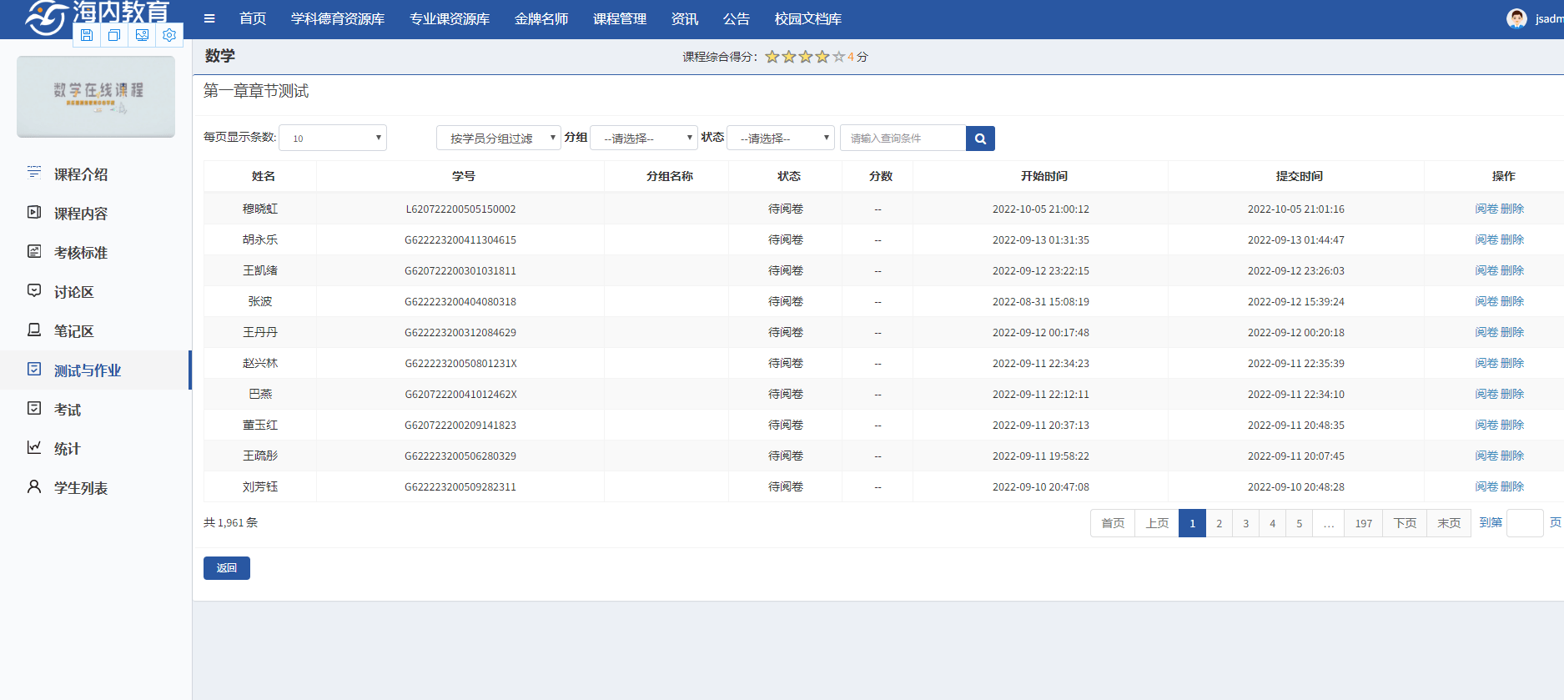This screenshot has height=700, width=1564.
Task: Click the 测试与作业 checkbox icon
Action: (x=34, y=369)
